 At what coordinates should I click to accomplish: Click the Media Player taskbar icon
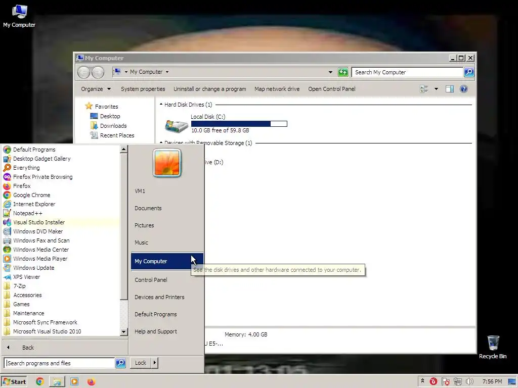point(74,381)
